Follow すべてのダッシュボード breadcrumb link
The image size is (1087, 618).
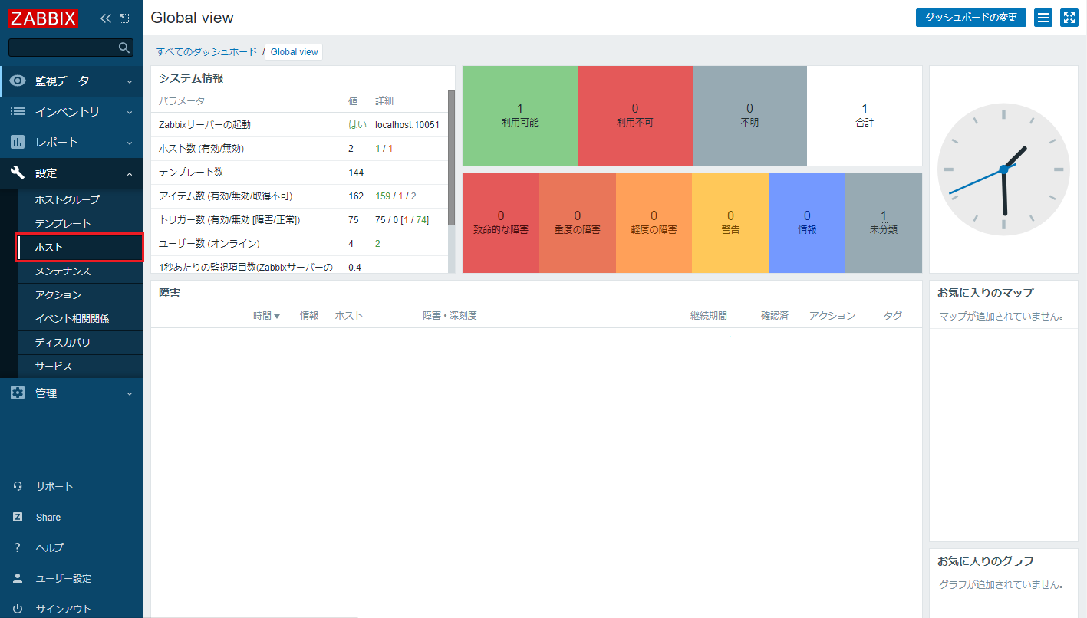[x=207, y=52]
